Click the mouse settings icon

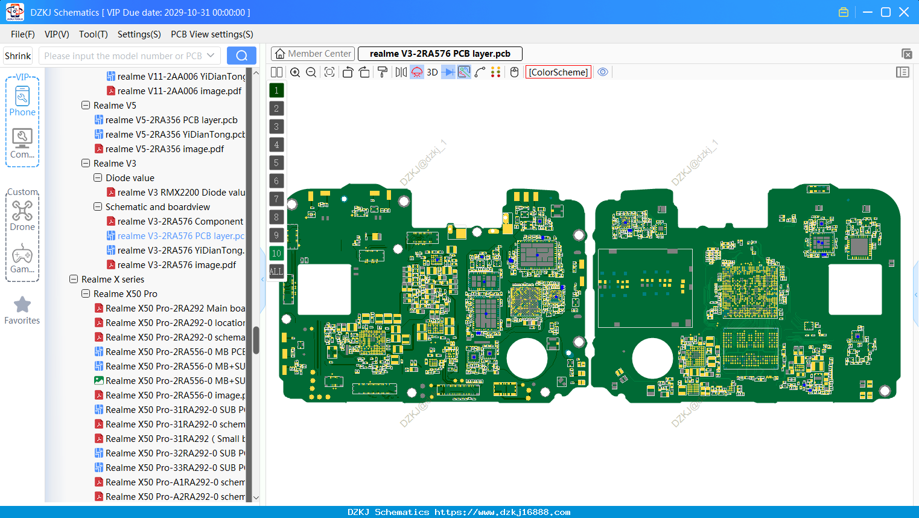515,72
